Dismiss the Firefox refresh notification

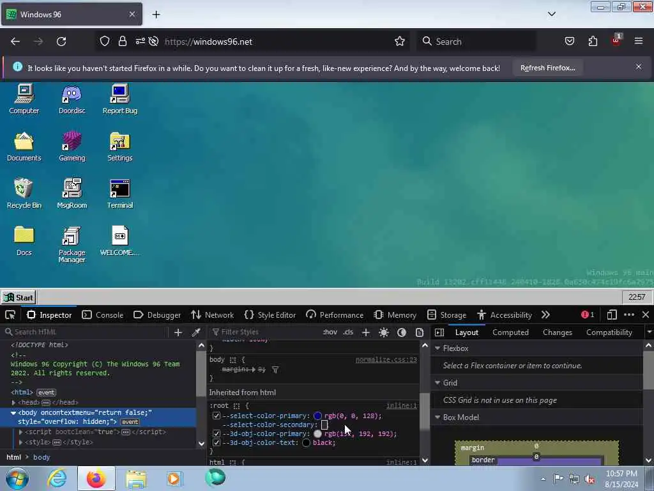pyautogui.click(x=639, y=66)
